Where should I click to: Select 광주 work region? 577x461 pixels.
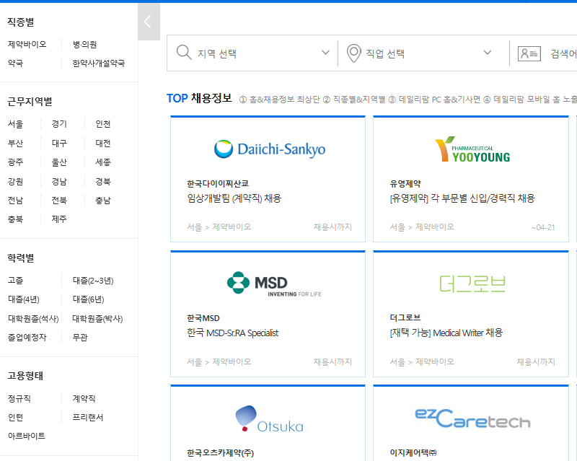(x=15, y=162)
